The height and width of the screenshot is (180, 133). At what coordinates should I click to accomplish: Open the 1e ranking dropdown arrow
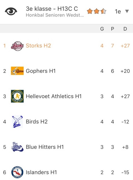pos(127,11)
